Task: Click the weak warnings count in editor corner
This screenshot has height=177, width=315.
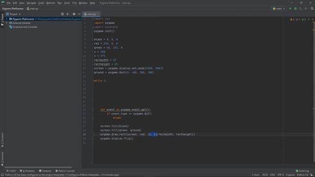Action: pyautogui.click(x=298, y=20)
